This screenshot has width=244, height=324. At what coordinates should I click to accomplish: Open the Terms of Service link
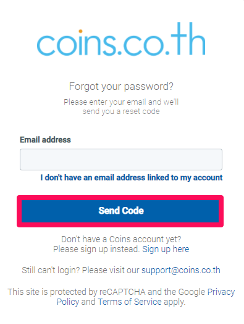click(130, 302)
